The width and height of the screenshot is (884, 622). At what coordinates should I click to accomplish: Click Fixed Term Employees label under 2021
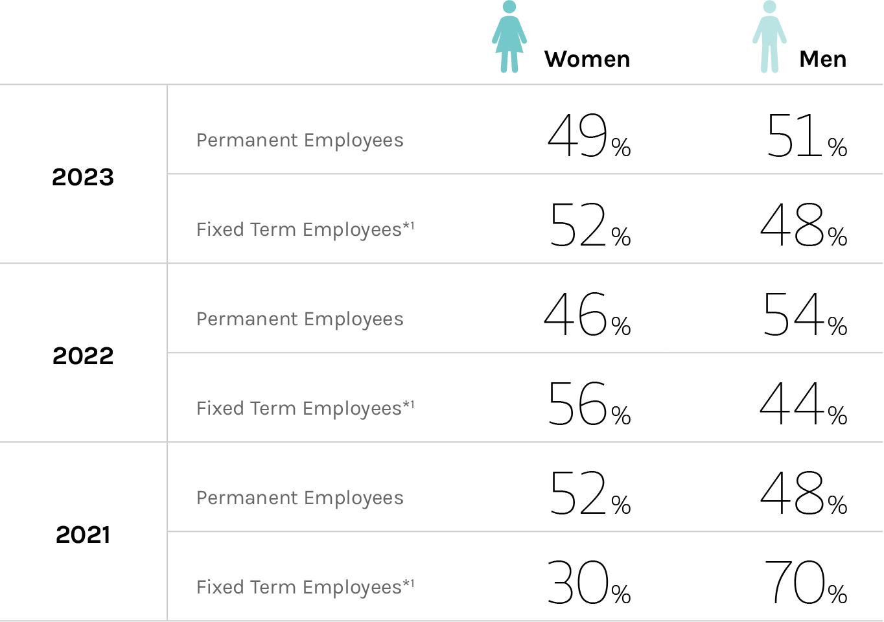(x=305, y=588)
